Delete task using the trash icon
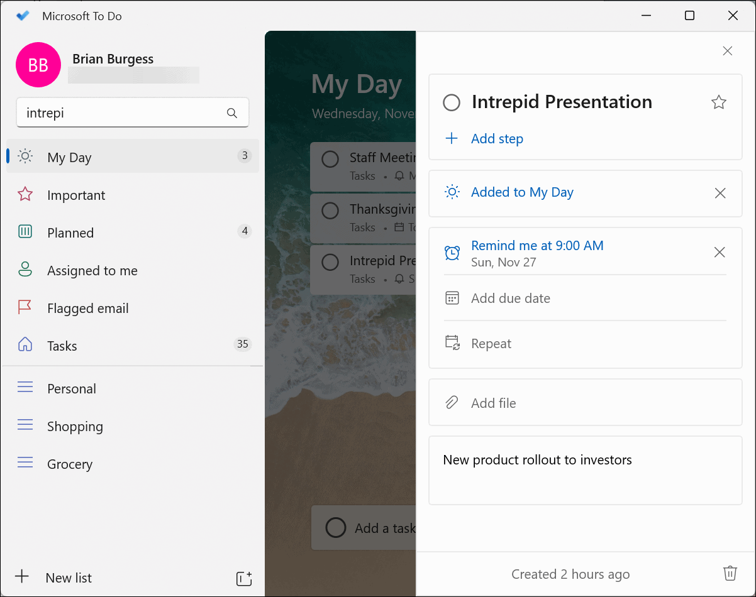 tap(730, 573)
